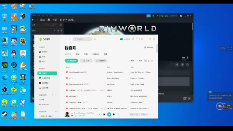The height and width of the screenshot is (131, 233).
Task: Toggle the loop playback mode
Action: [x=100, y=114]
